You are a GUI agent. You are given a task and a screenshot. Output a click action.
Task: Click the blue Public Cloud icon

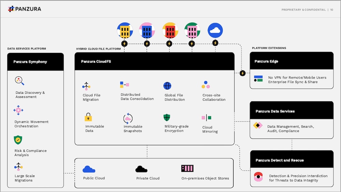(89, 169)
